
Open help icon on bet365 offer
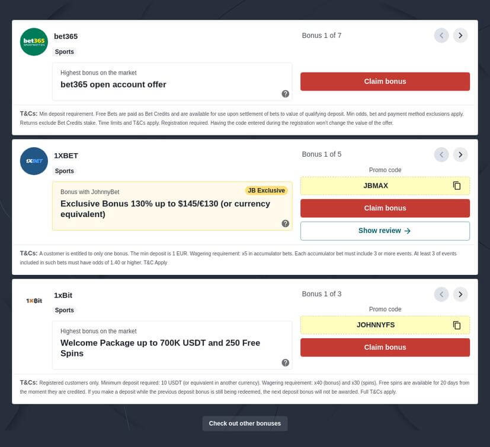(286, 93)
